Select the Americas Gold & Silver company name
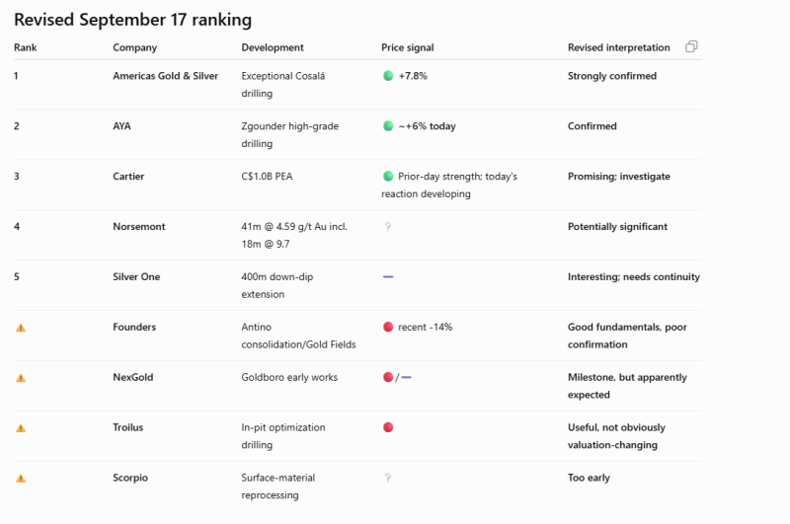790x524 pixels. coord(165,76)
